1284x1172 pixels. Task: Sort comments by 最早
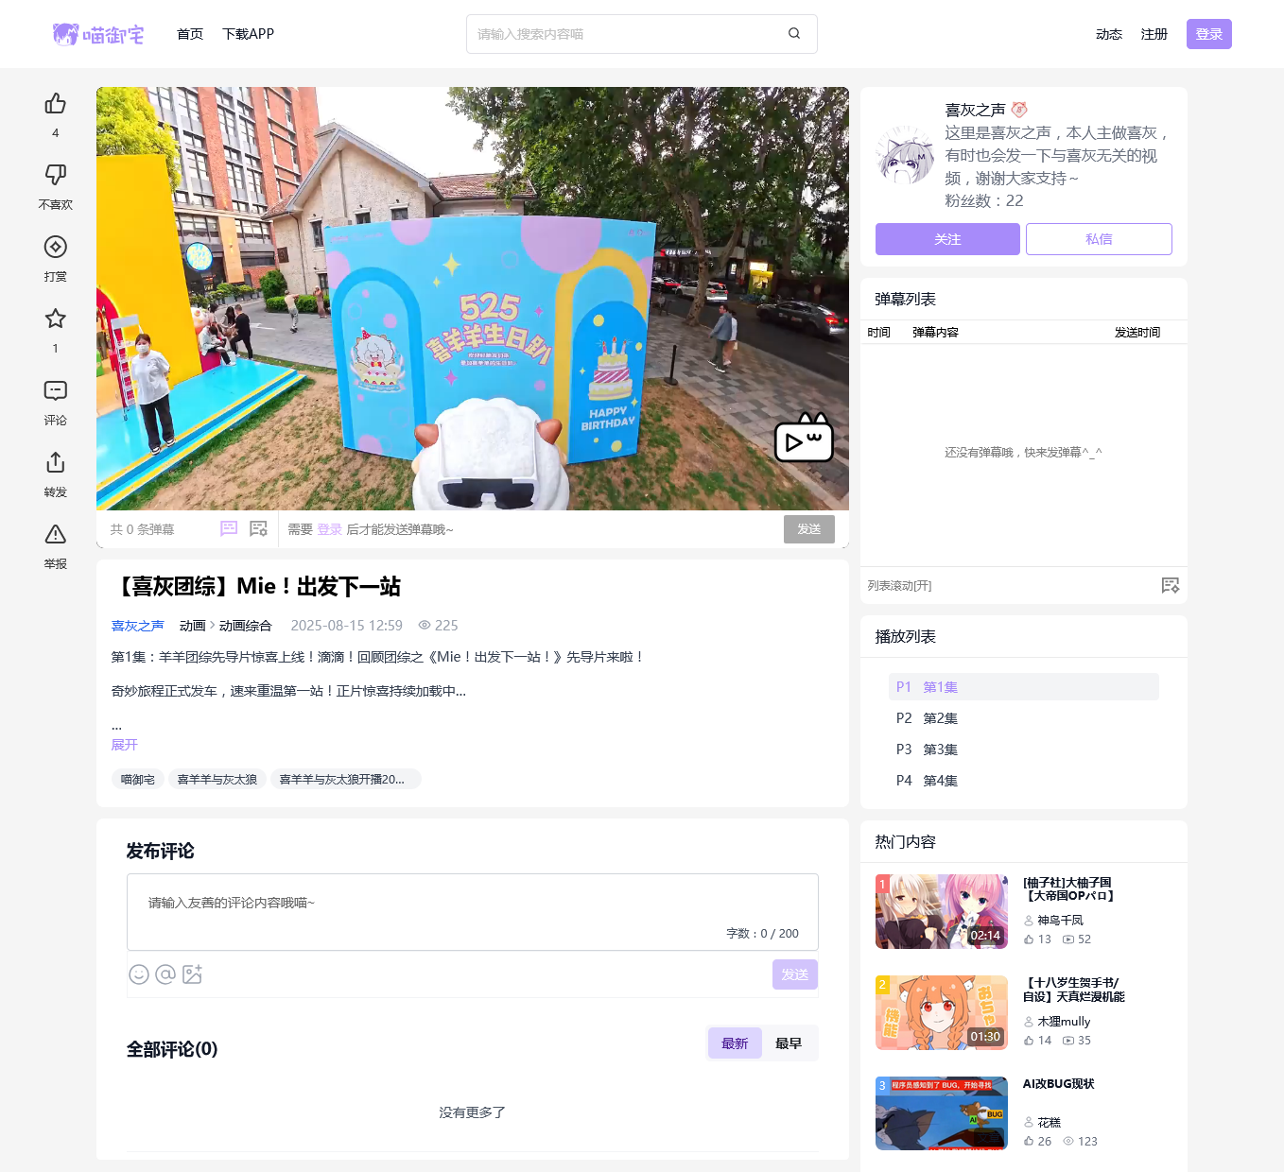[x=789, y=1043]
